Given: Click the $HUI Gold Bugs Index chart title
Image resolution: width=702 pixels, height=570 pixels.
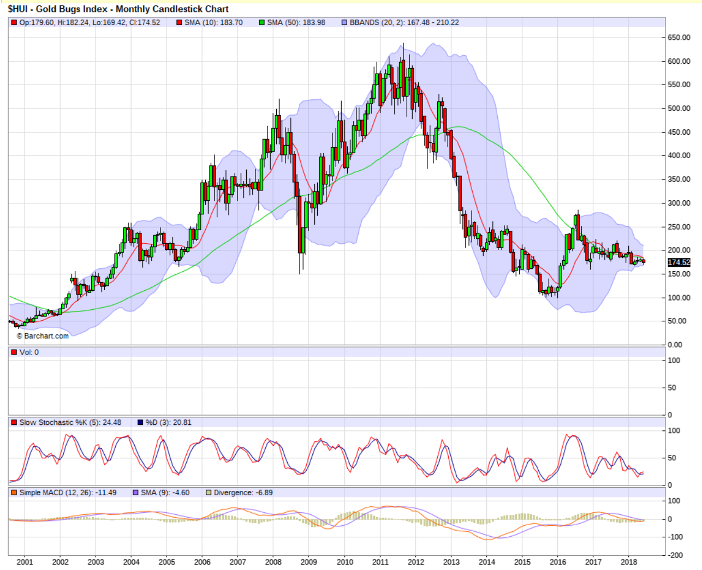Looking at the screenshot, I should 118,9.
